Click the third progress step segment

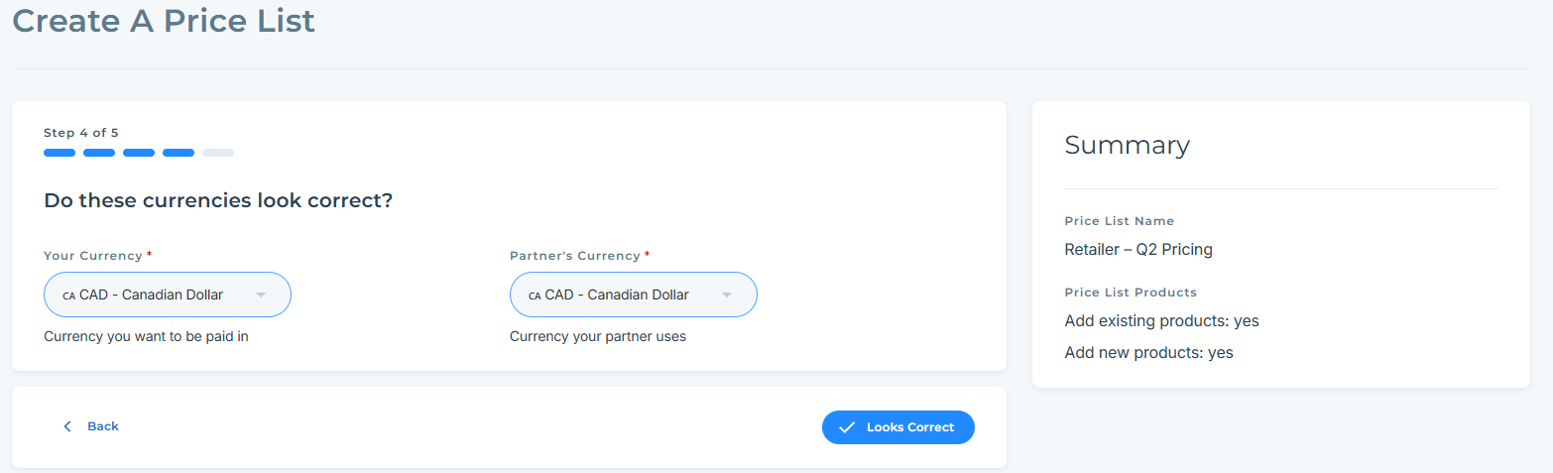(x=139, y=153)
